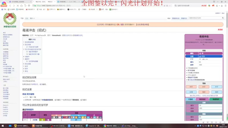Click the undo-close-tab curved arrow icon
Screen dimensions: 228x128
click(25, 6)
